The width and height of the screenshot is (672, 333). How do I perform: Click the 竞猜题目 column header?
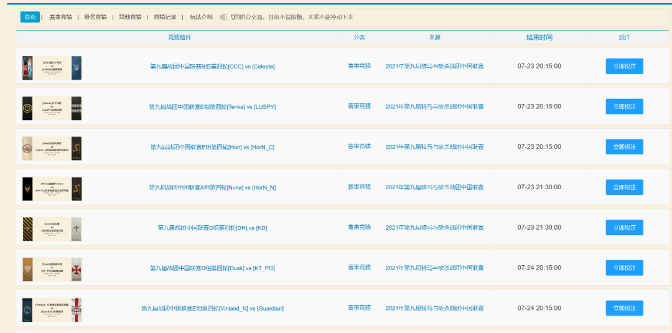coord(179,37)
